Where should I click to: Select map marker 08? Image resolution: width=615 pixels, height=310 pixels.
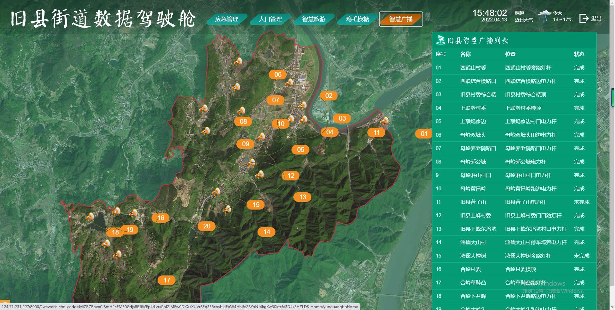(243, 122)
